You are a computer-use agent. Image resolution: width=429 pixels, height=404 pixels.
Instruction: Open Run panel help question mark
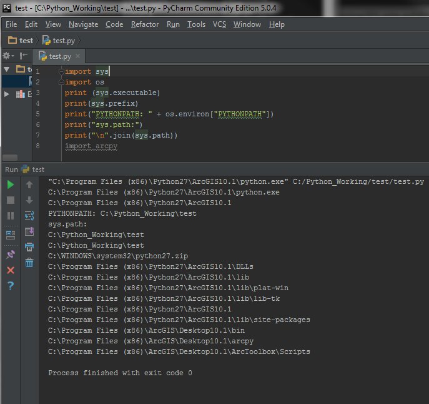point(11,286)
